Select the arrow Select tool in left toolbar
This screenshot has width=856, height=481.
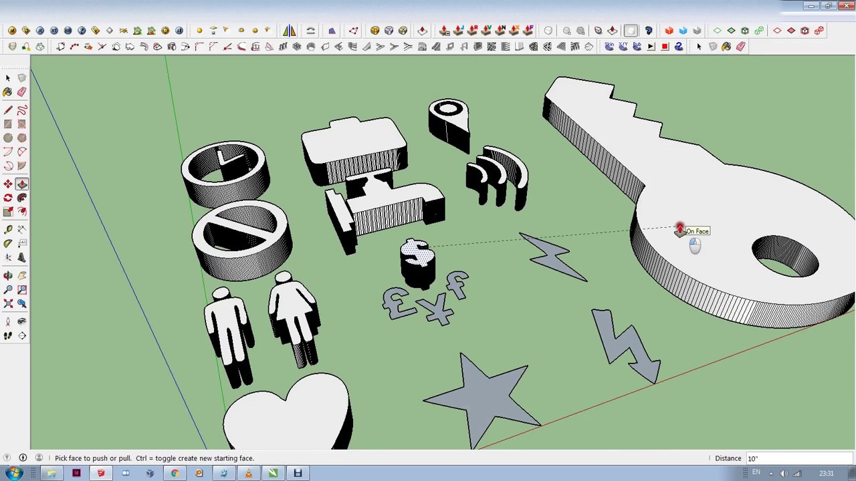click(8, 78)
